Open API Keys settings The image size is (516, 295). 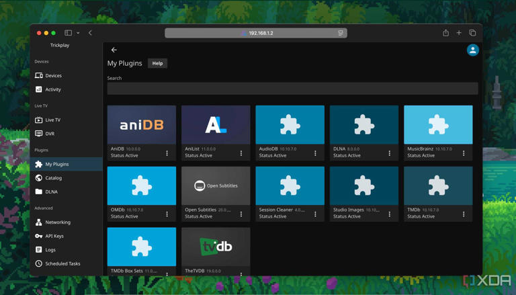coord(54,236)
